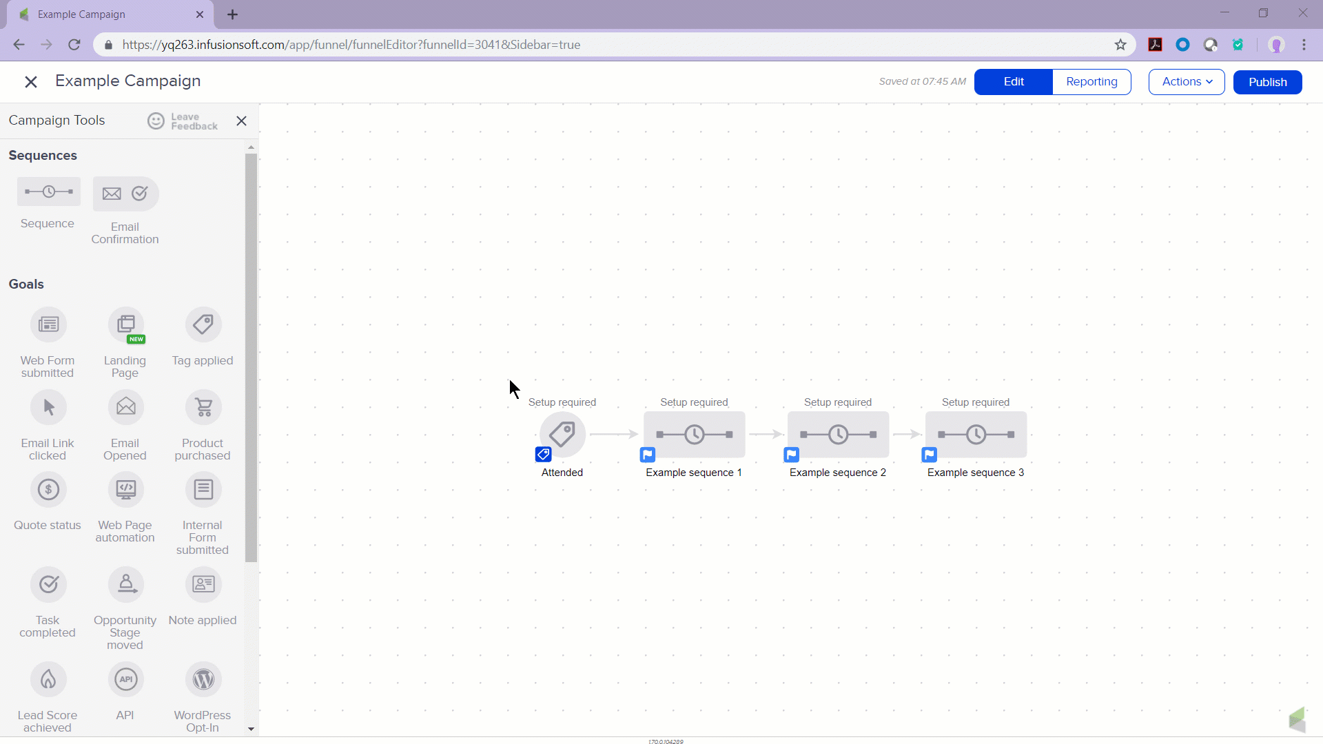Click the Example sequence 2 node
The width and height of the screenshot is (1323, 744).
838,435
